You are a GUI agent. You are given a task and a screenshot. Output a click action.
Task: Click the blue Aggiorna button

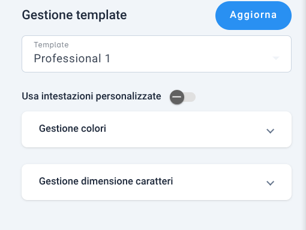coord(253,16)
